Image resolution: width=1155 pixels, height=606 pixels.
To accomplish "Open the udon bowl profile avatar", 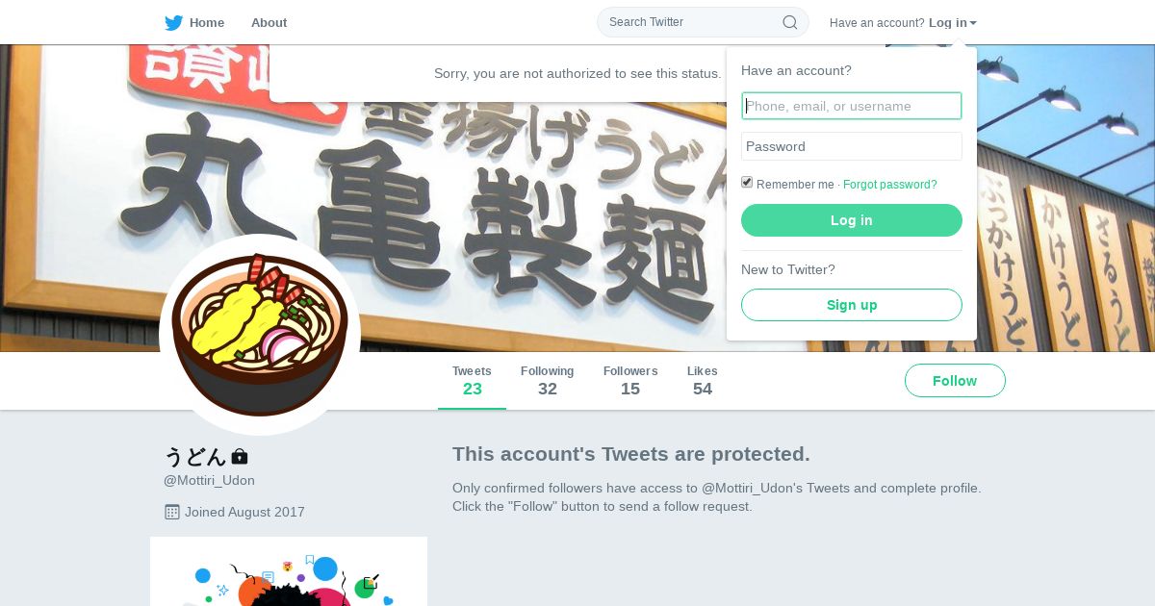I will coord(260,335).
